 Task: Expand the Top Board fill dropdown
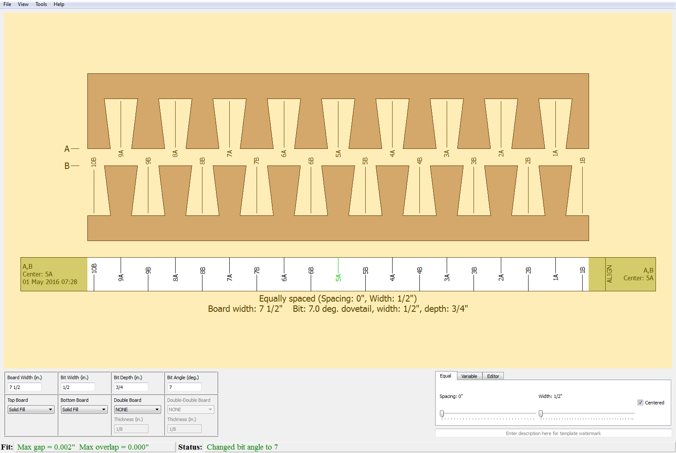[x=31, y=409]
